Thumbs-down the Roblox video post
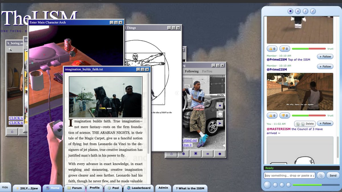 [x=284, y=49]
